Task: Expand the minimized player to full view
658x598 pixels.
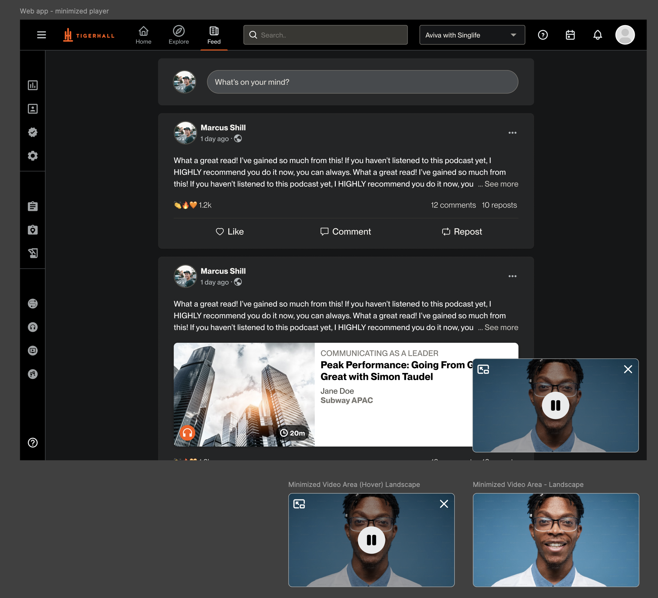Action: (x=483, y=369)
